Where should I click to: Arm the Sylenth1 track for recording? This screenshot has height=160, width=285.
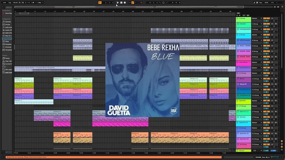click(x=276, y=101)
